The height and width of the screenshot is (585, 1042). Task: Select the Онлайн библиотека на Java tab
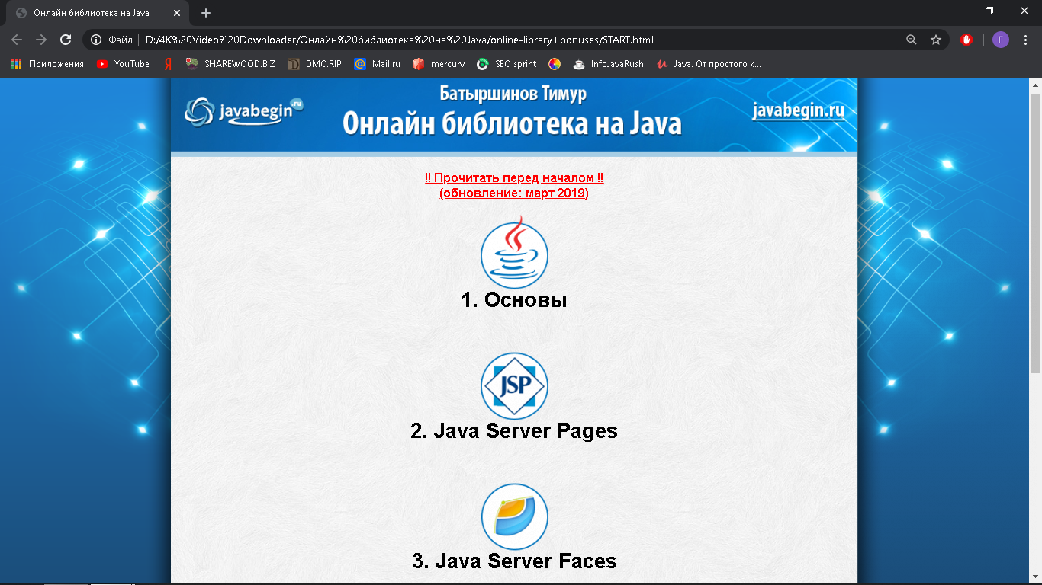pyautogui.click(x=92, y=13)
